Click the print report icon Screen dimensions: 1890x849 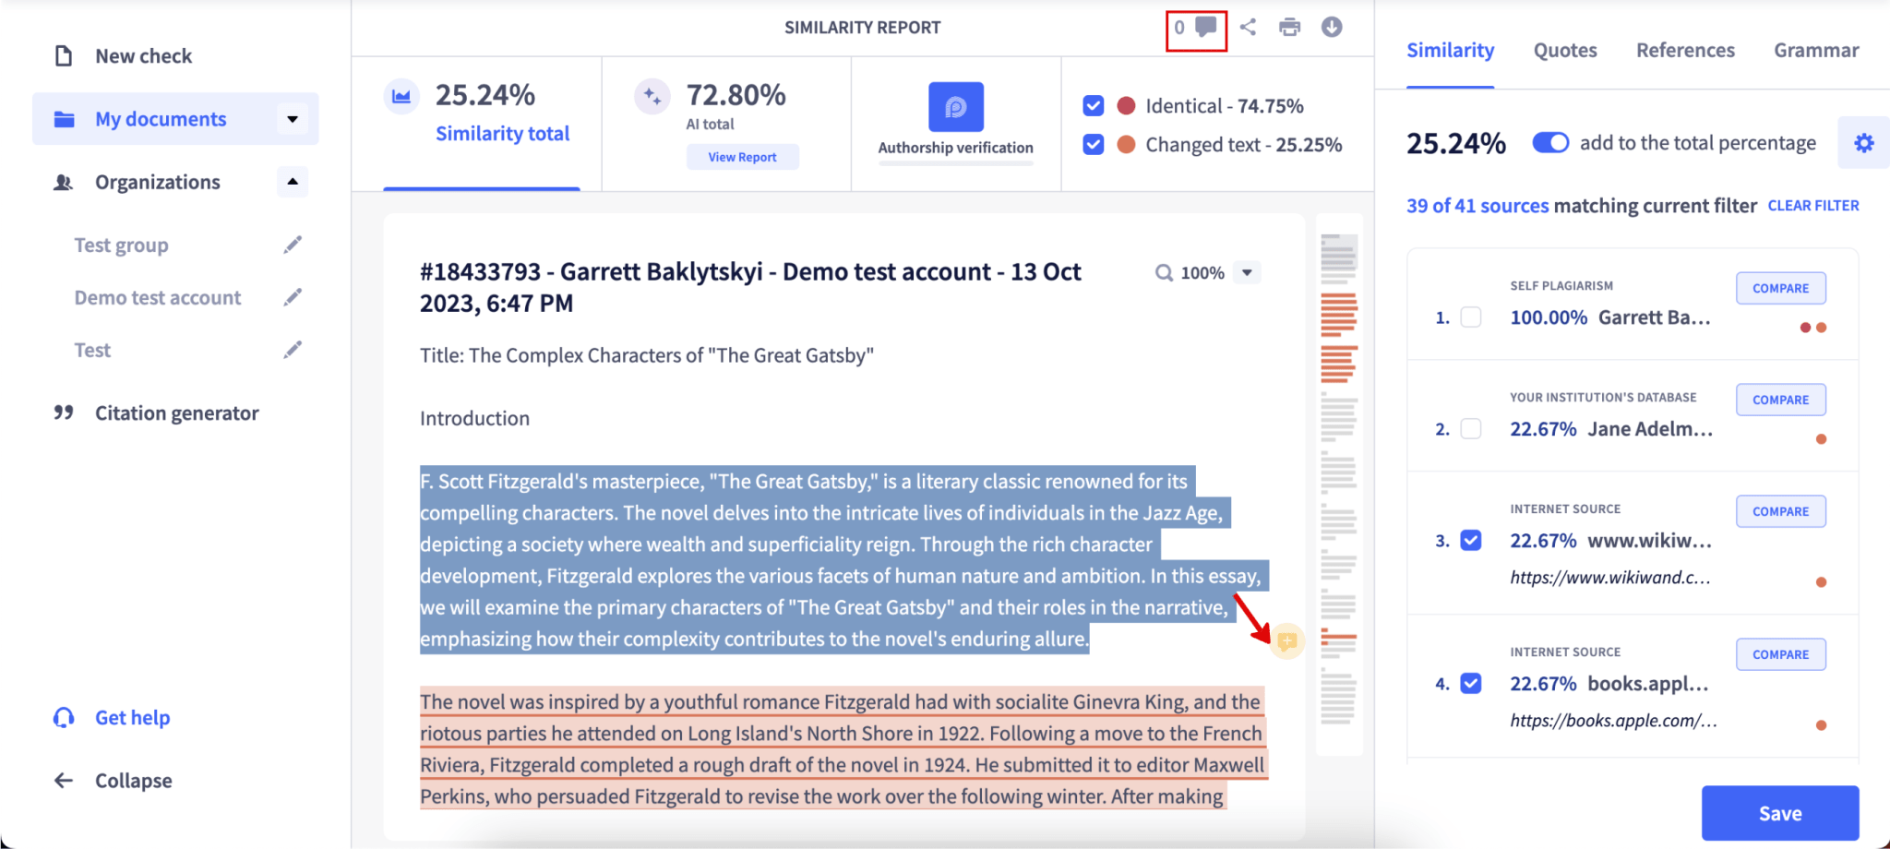click(x=1289, y=28)
